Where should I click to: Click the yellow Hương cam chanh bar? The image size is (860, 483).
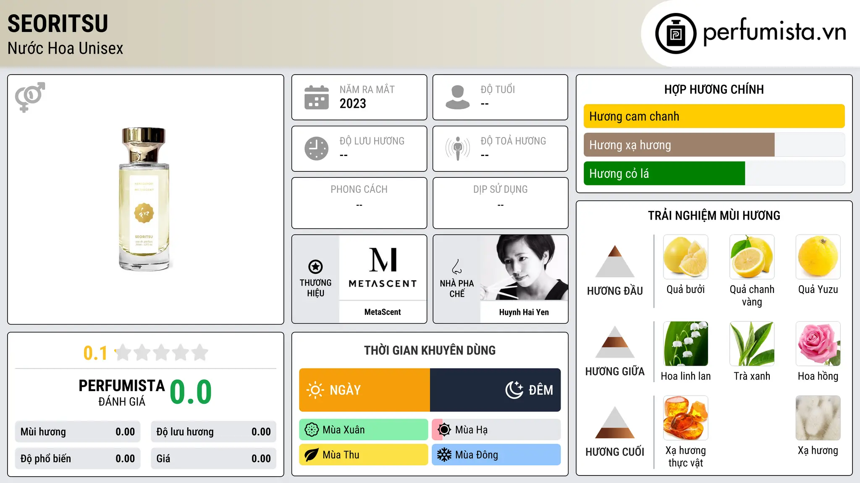click(x=714, y=116)
